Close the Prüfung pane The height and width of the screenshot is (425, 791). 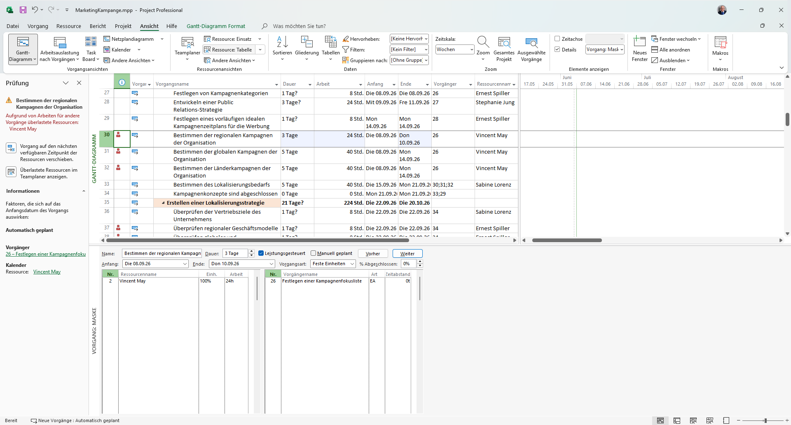click(x=79, y=83)
